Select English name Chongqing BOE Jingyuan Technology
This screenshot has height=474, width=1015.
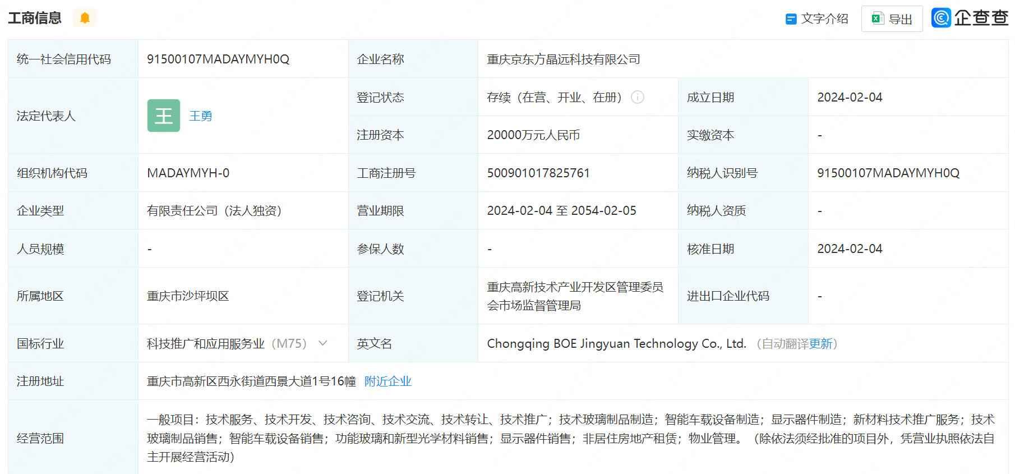tap(616, 344)
